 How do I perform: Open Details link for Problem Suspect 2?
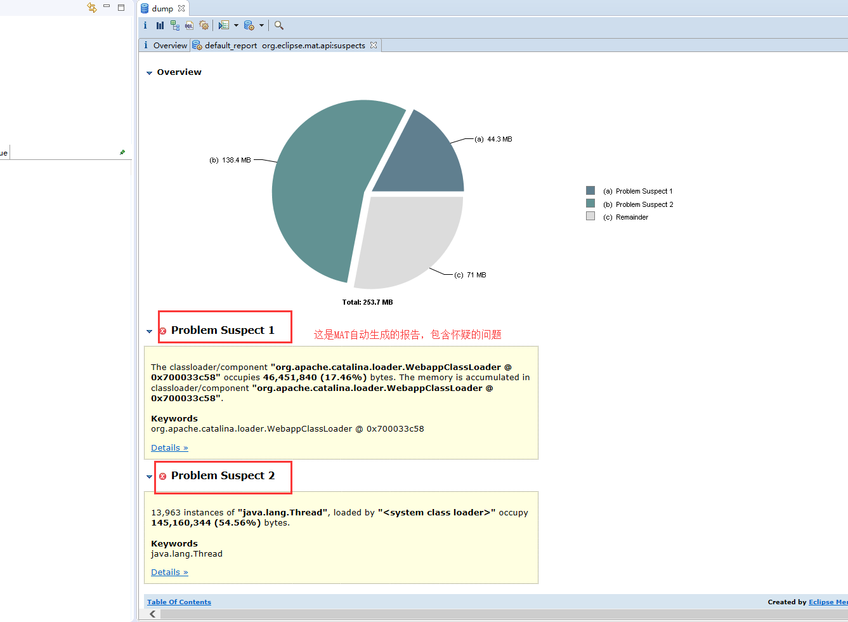pos(169,572)
